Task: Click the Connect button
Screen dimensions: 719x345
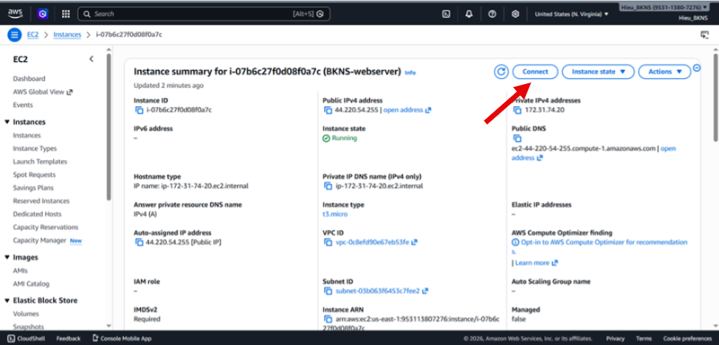Action: (535, 72)
